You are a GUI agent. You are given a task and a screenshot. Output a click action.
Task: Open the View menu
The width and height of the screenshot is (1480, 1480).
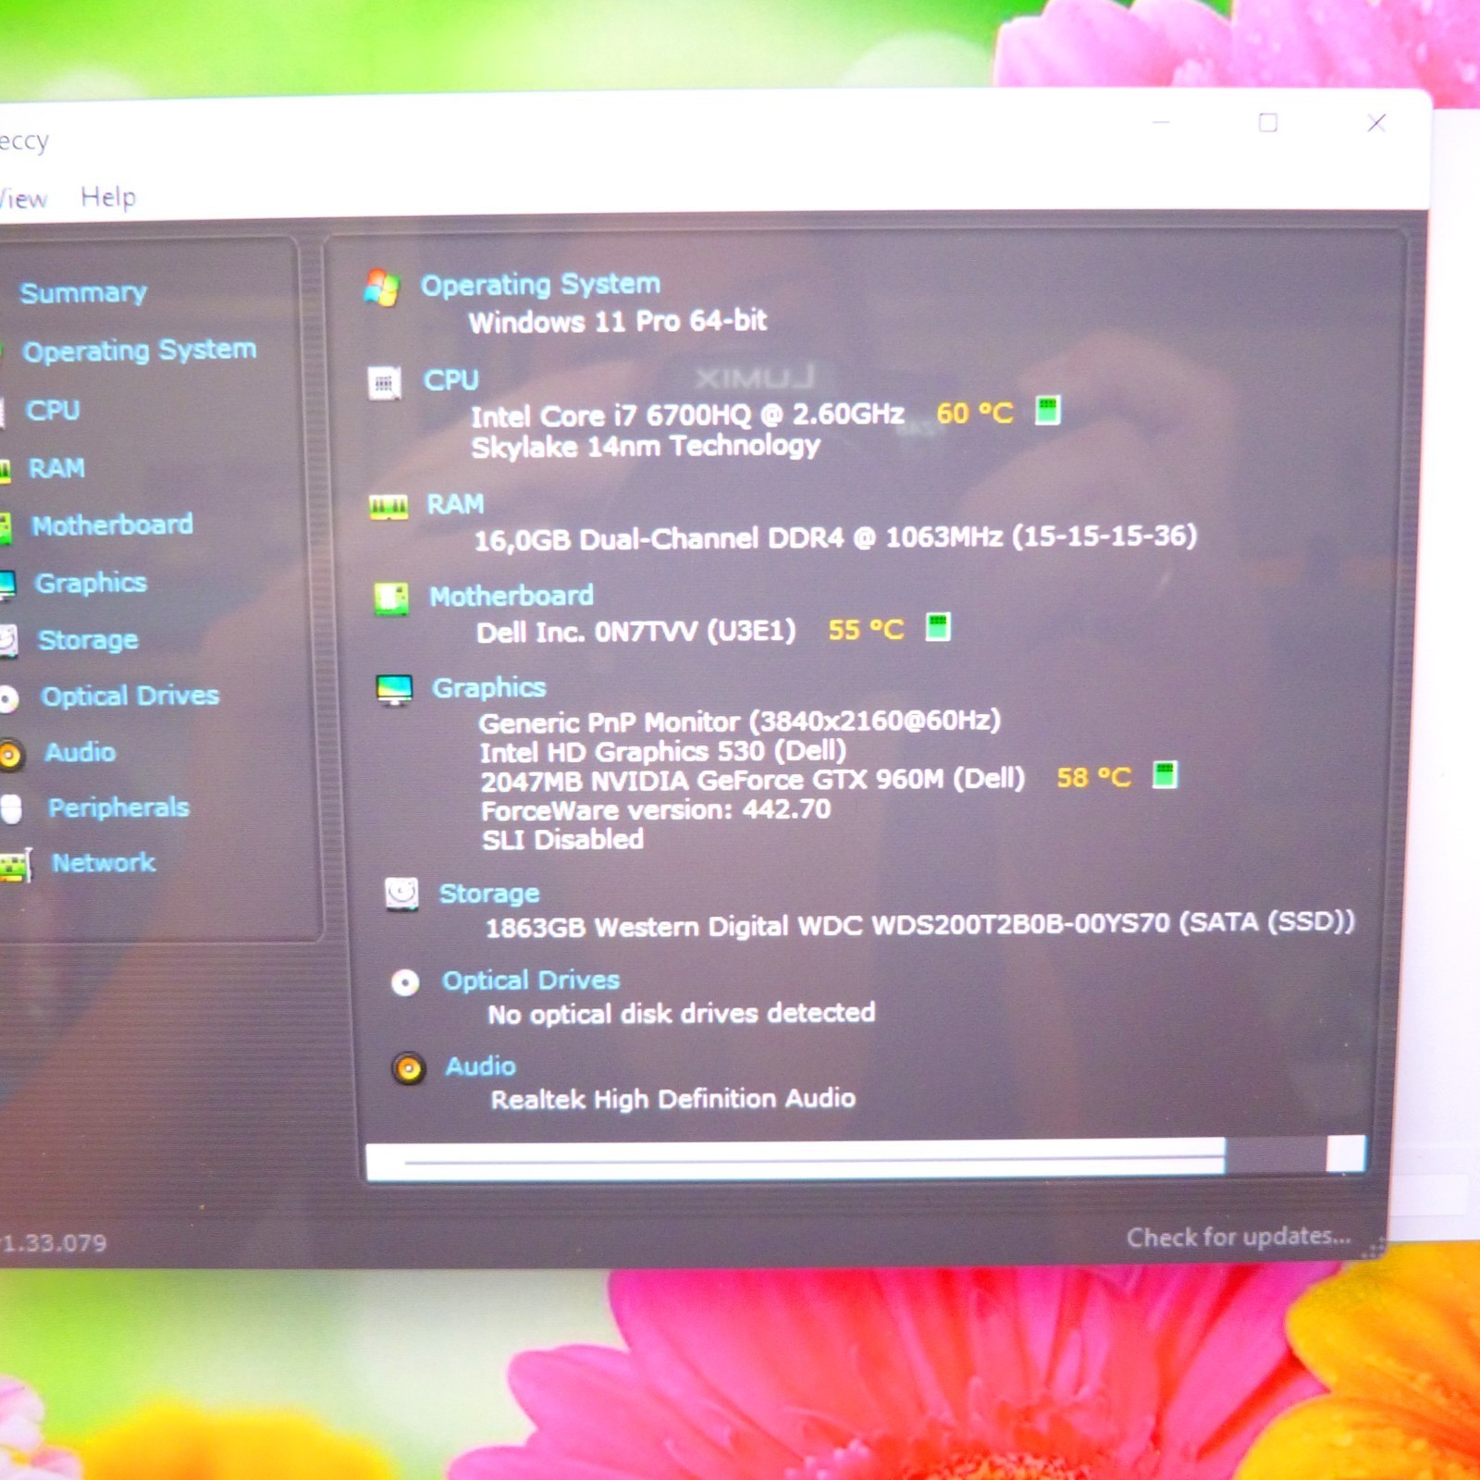point(23,199)
